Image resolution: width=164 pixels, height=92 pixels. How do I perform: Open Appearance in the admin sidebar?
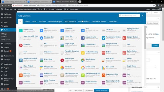[x=8, y=64]
